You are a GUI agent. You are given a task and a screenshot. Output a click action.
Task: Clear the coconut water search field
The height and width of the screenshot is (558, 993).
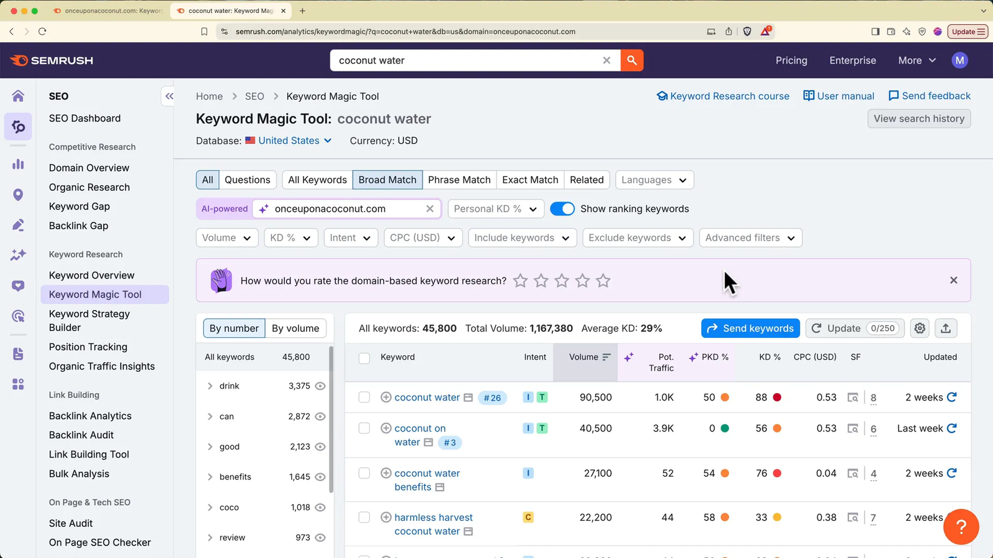(x=606, y=60)
